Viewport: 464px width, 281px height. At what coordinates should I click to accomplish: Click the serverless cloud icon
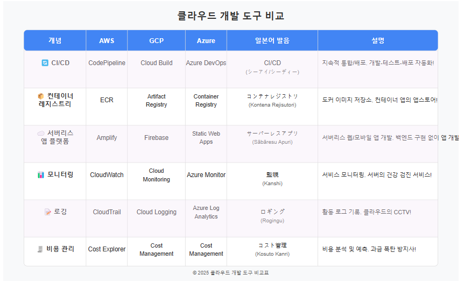click(x=41, y=134)
